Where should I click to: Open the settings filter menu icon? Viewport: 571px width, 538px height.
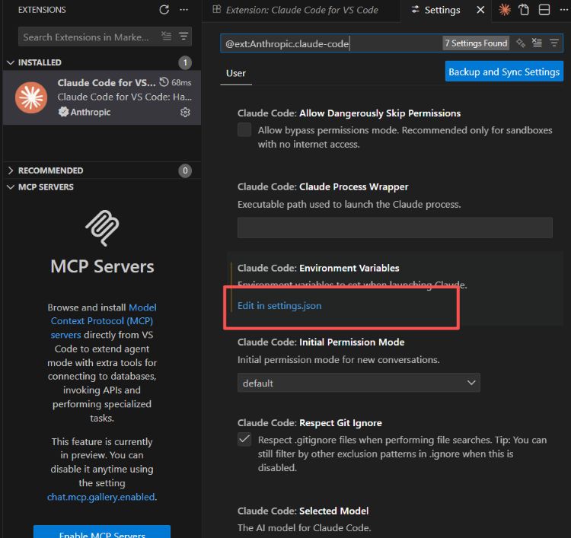[554, 43]
